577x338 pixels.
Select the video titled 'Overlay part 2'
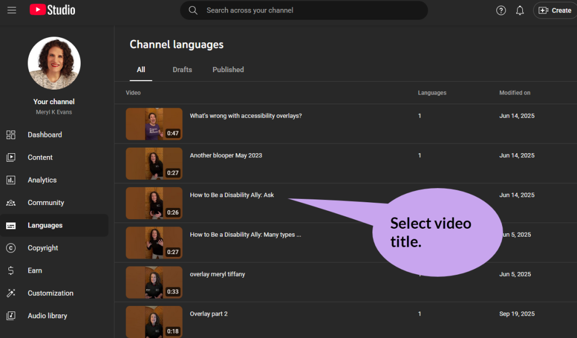(x=208, y=314)
